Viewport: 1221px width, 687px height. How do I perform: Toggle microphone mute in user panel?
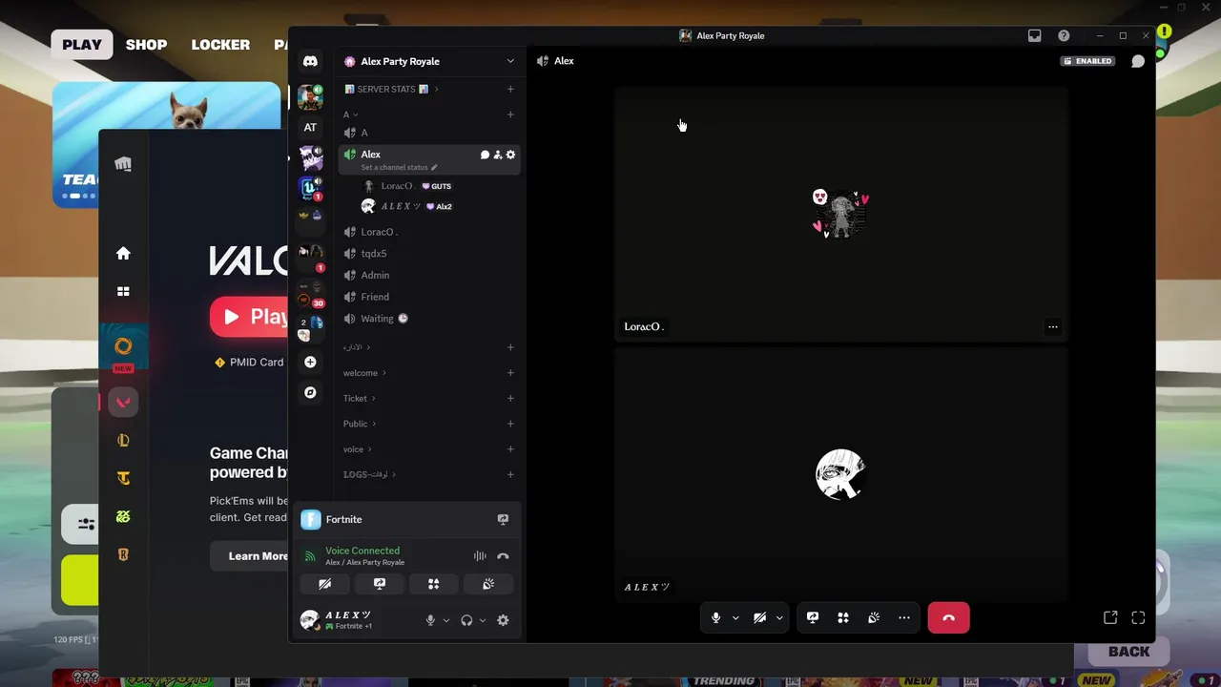coord(430,620)
